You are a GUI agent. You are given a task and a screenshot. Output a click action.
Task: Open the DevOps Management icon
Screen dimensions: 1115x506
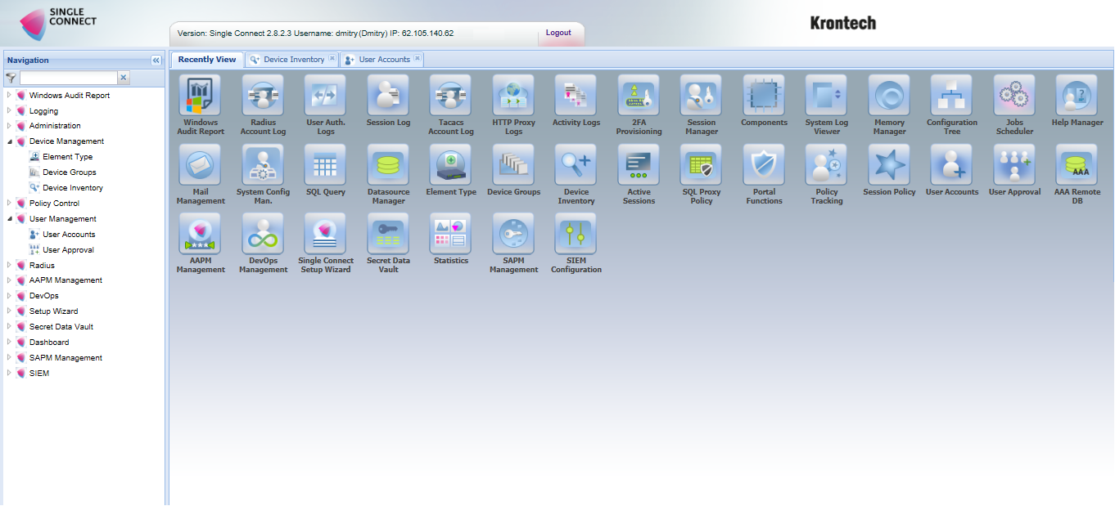[263, 234]
